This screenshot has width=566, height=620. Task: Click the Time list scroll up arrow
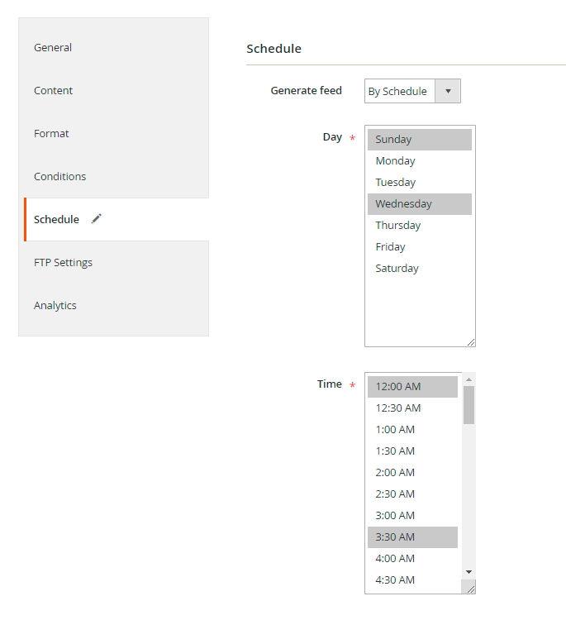[x=468, y=379]
